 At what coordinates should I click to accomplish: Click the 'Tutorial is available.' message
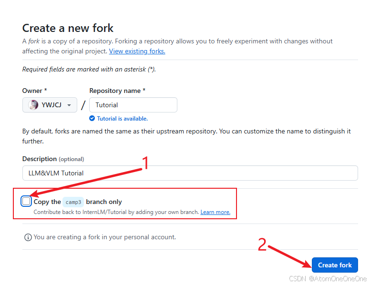(x=122, y=119)
